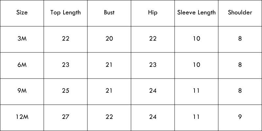Select the Shoulder value for 12M
This screenshot has width=262, height=131.
(x=240, y=117)
